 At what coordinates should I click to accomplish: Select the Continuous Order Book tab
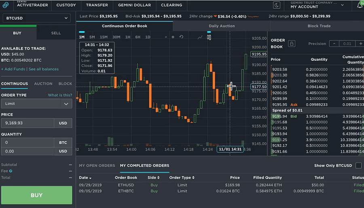[x=125, y=26]
